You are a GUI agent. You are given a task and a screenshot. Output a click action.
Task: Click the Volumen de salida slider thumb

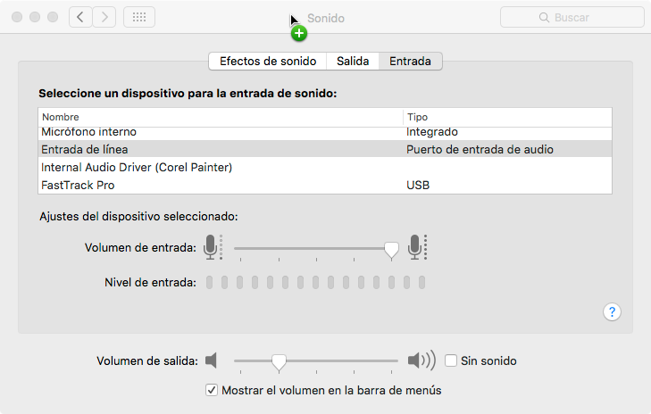(279, 362)
